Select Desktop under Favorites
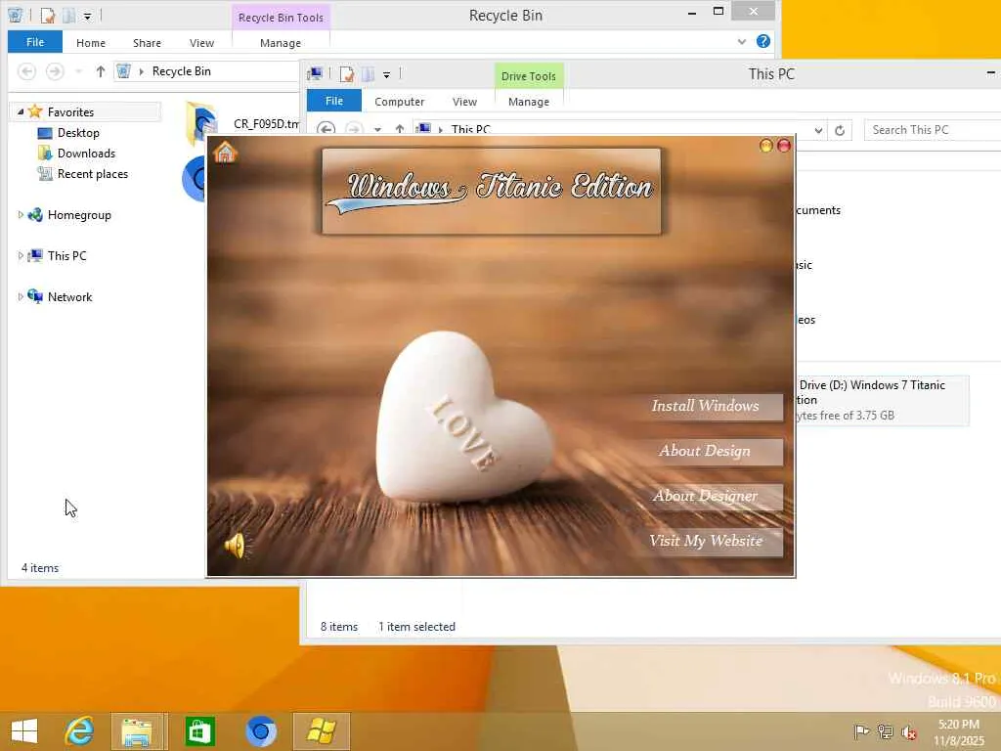This screenshot has height=751, width=1001. 78,133
